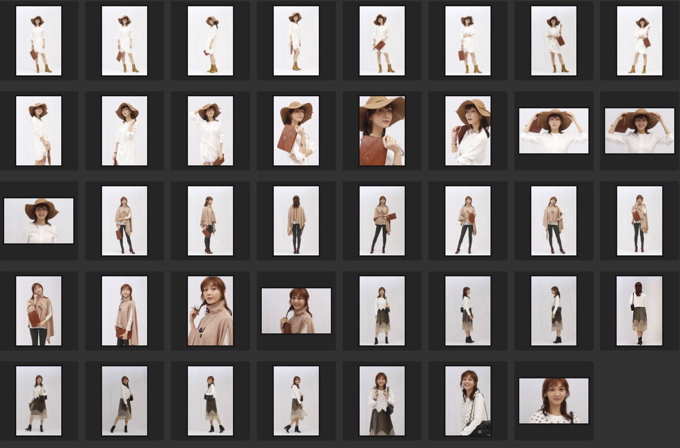Select the landscape face close-up in polka-dot top
The height and width of the screenshot is (448, 680).
tap(553, 400)
